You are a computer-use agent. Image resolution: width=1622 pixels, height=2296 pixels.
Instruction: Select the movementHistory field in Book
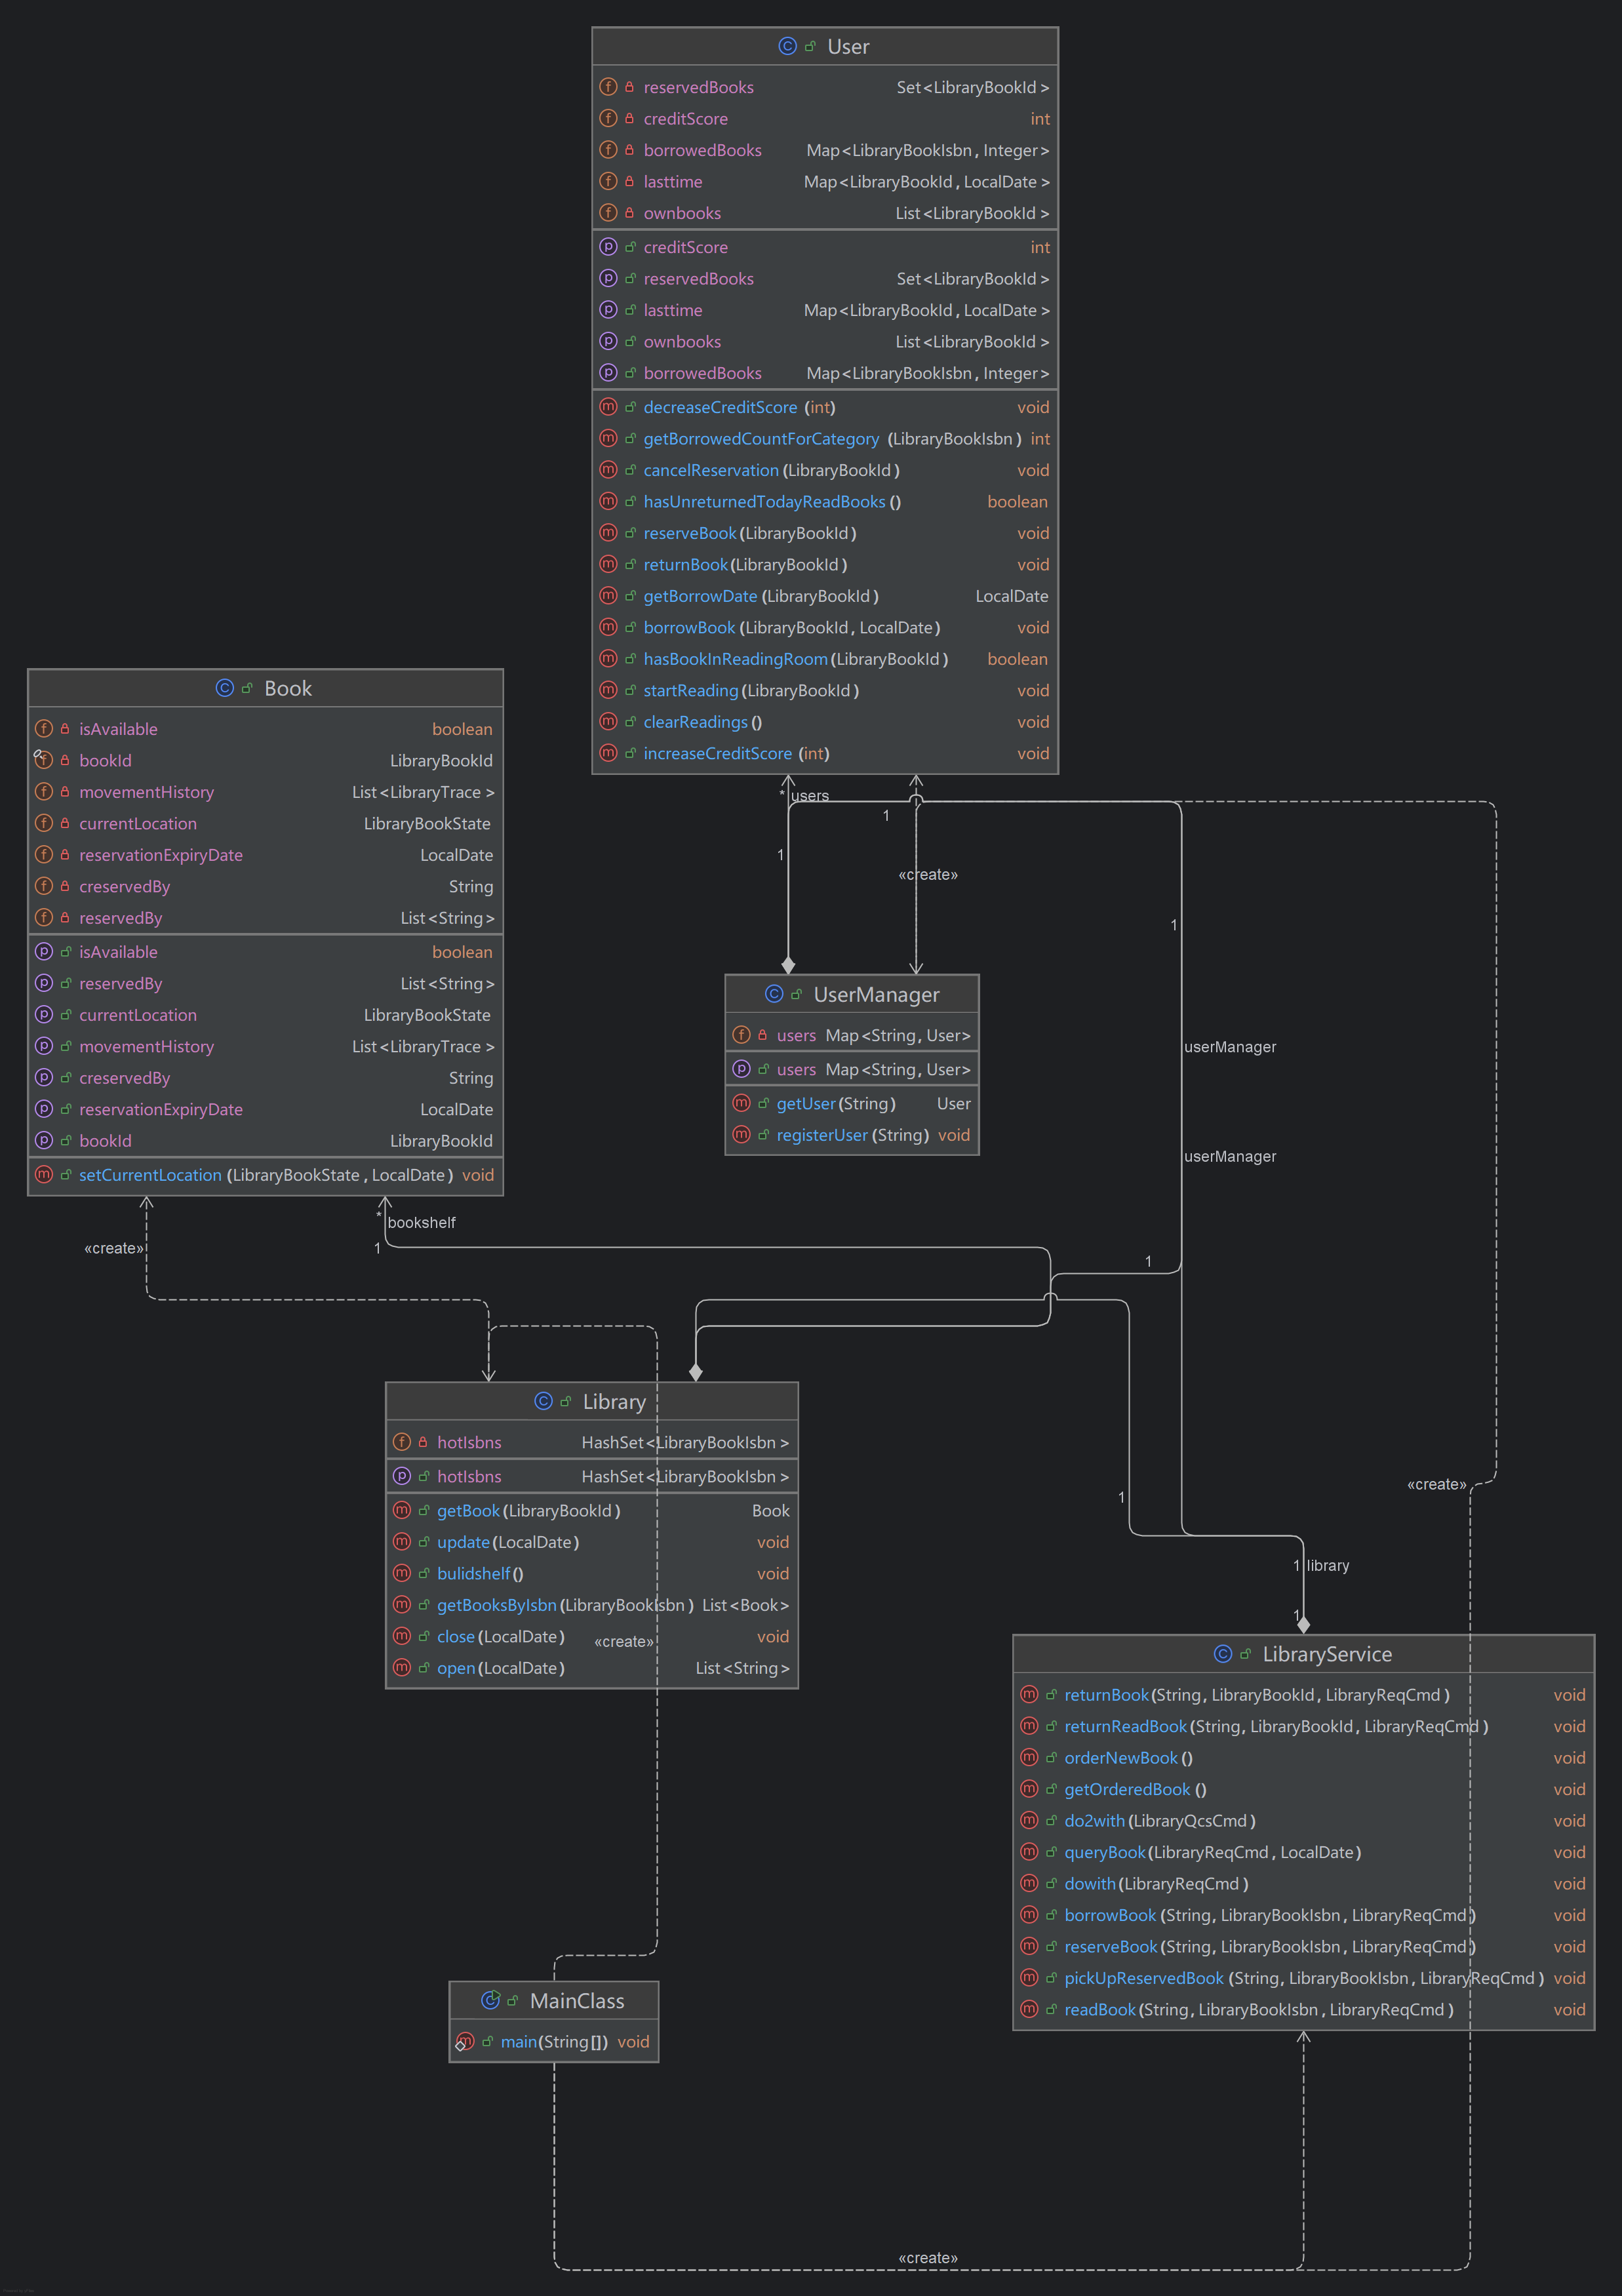[146, 792]
